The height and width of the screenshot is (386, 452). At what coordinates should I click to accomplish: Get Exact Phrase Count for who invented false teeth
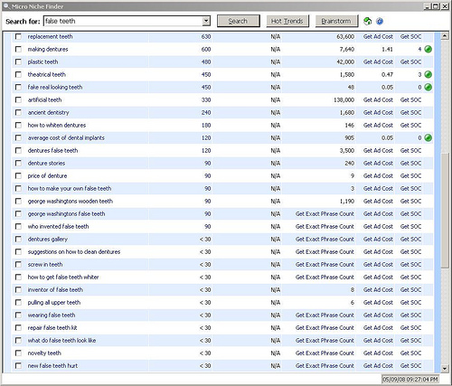[x=325, y=226]
